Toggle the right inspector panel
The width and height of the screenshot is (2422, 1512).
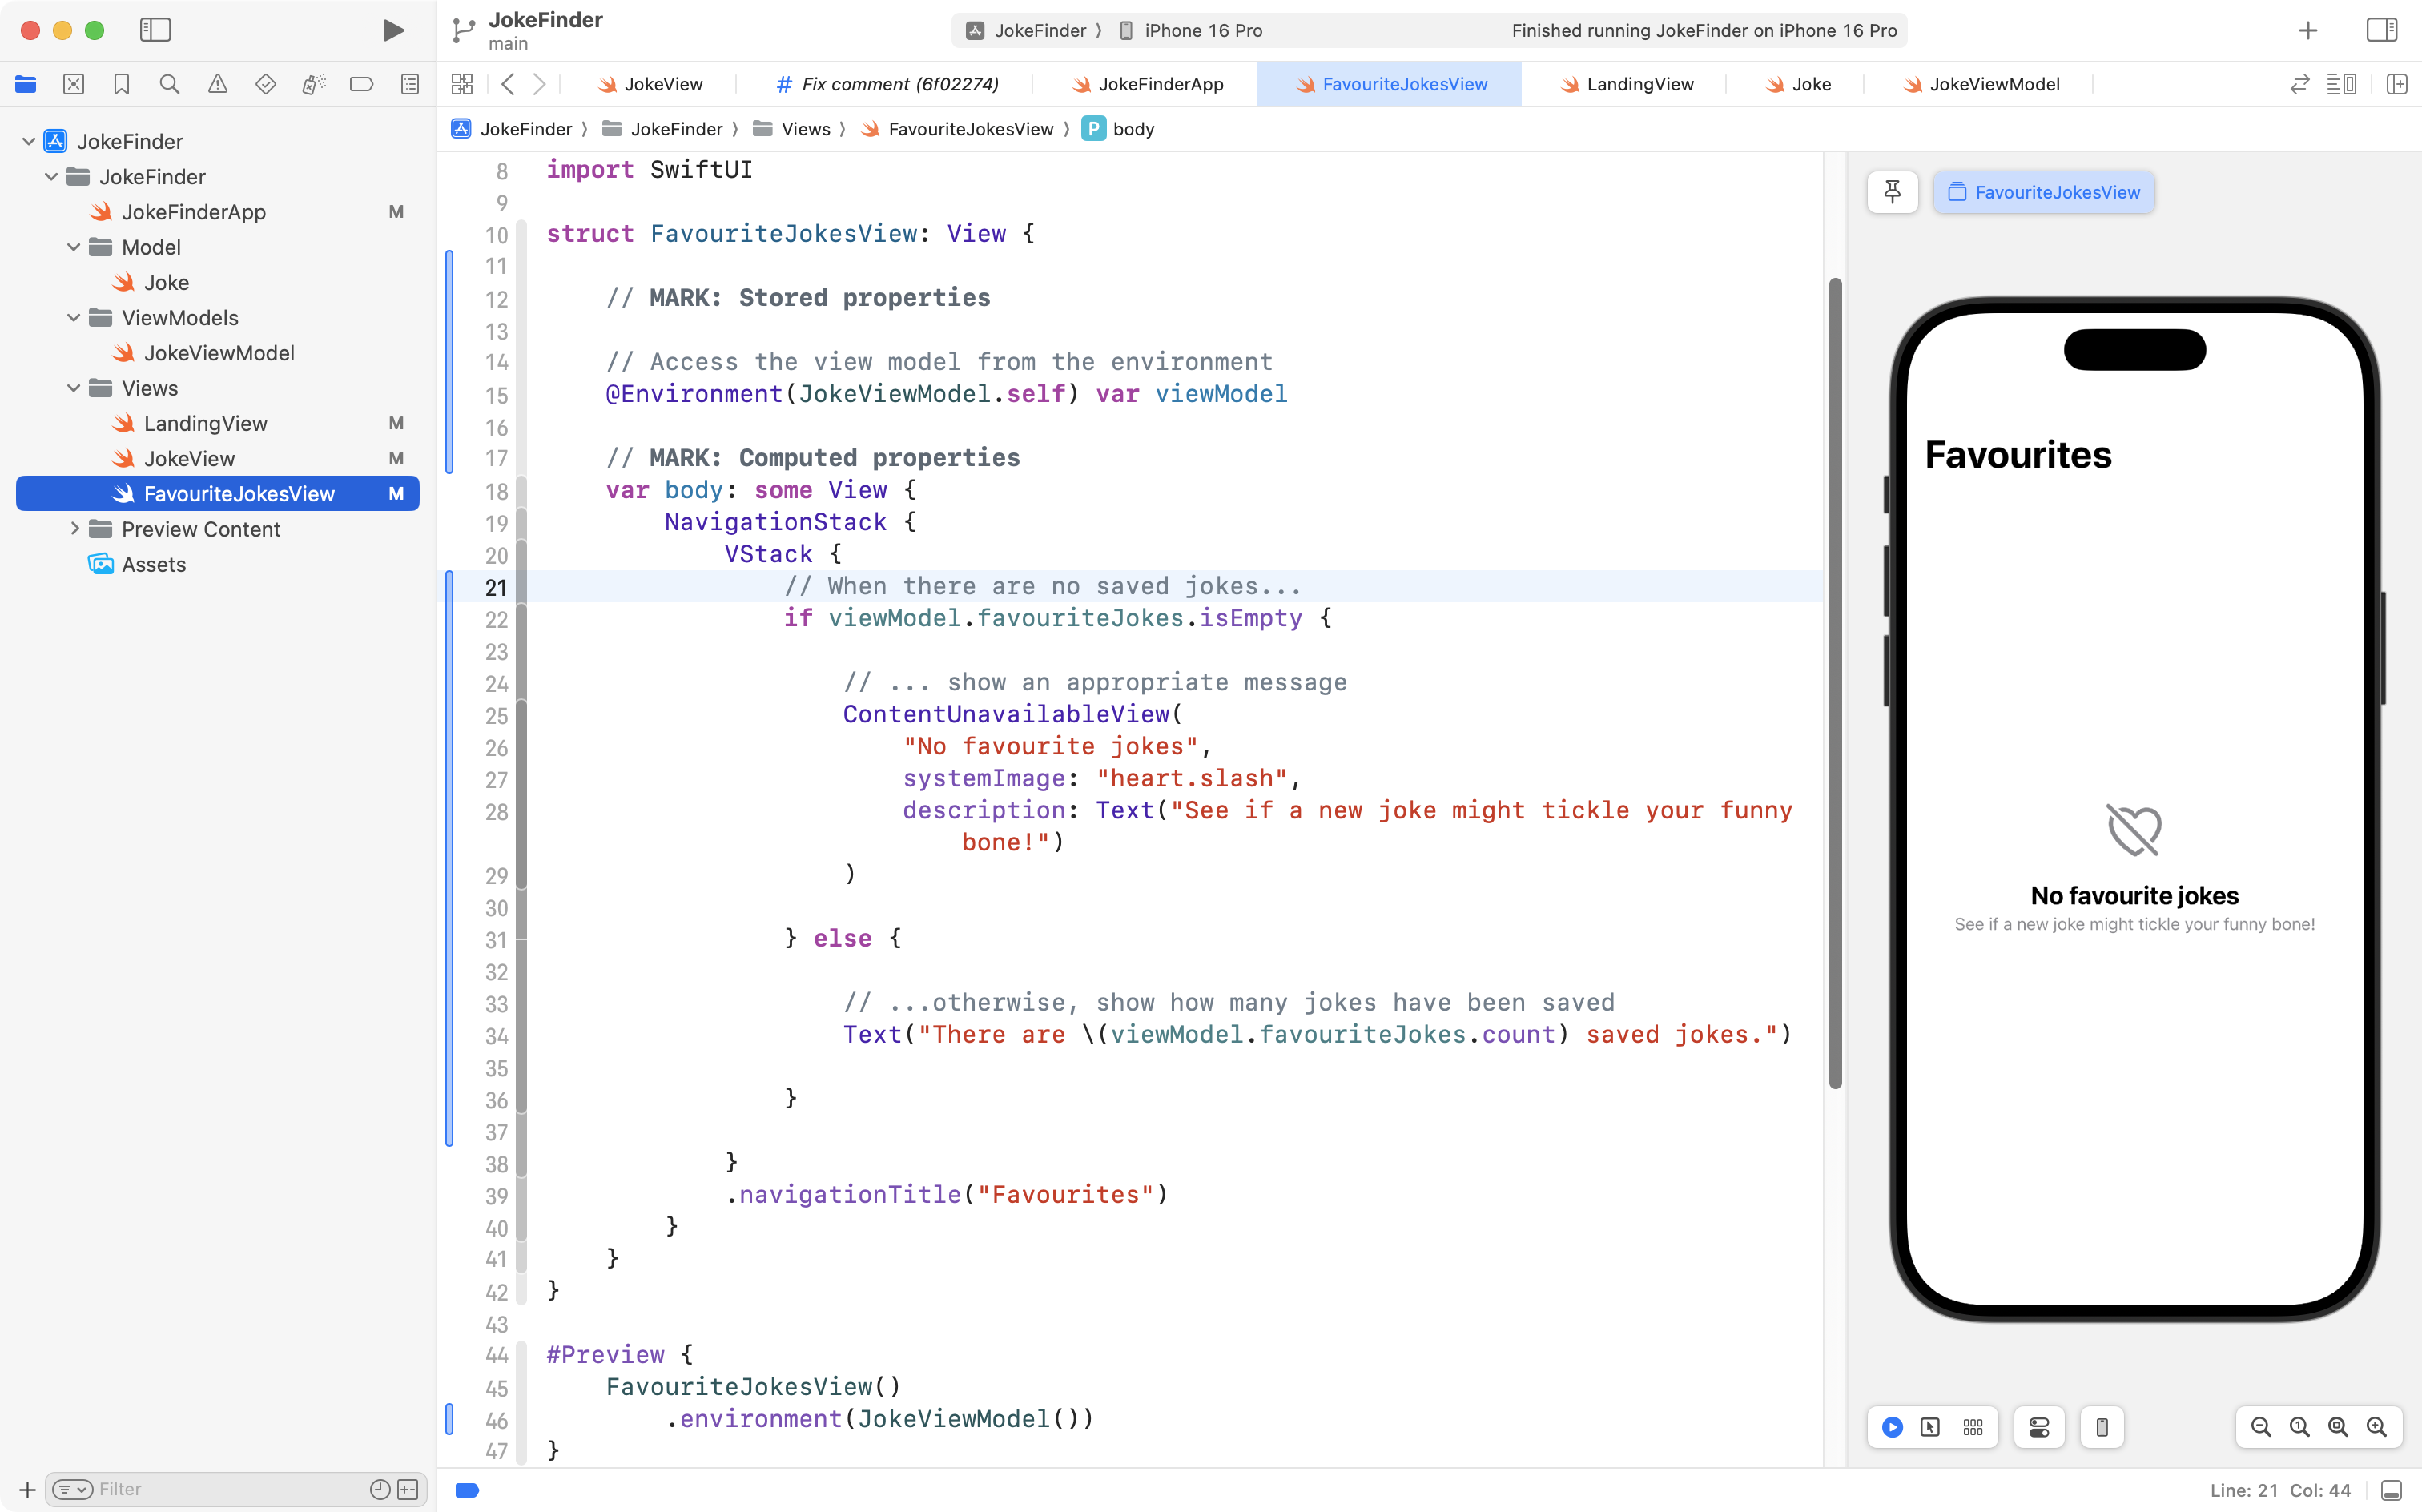click(2381, 30)
